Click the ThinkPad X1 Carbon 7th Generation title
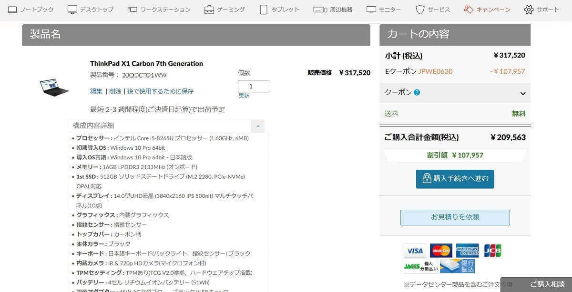Screen dimensions: 572x292 click(x=146, y=63)
